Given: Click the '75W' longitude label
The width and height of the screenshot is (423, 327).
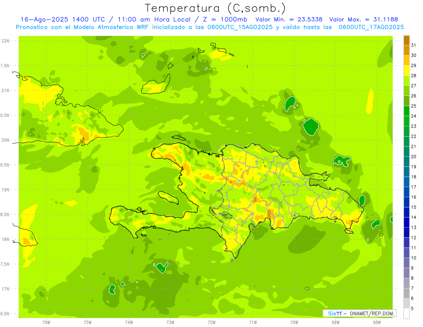Looking at the screenshot, I should pos(88,322).
